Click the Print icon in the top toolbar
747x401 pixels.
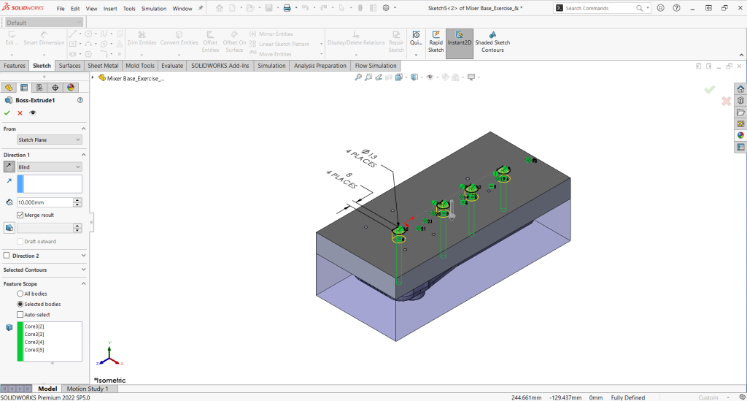pos(287,8)
